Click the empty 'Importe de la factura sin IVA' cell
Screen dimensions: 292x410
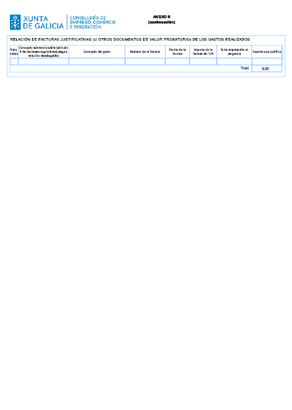(x=204, y=62)
